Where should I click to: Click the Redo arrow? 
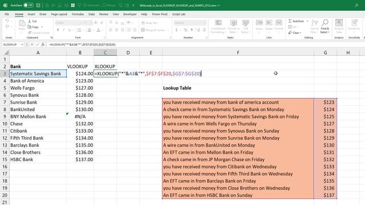[7, 27]
